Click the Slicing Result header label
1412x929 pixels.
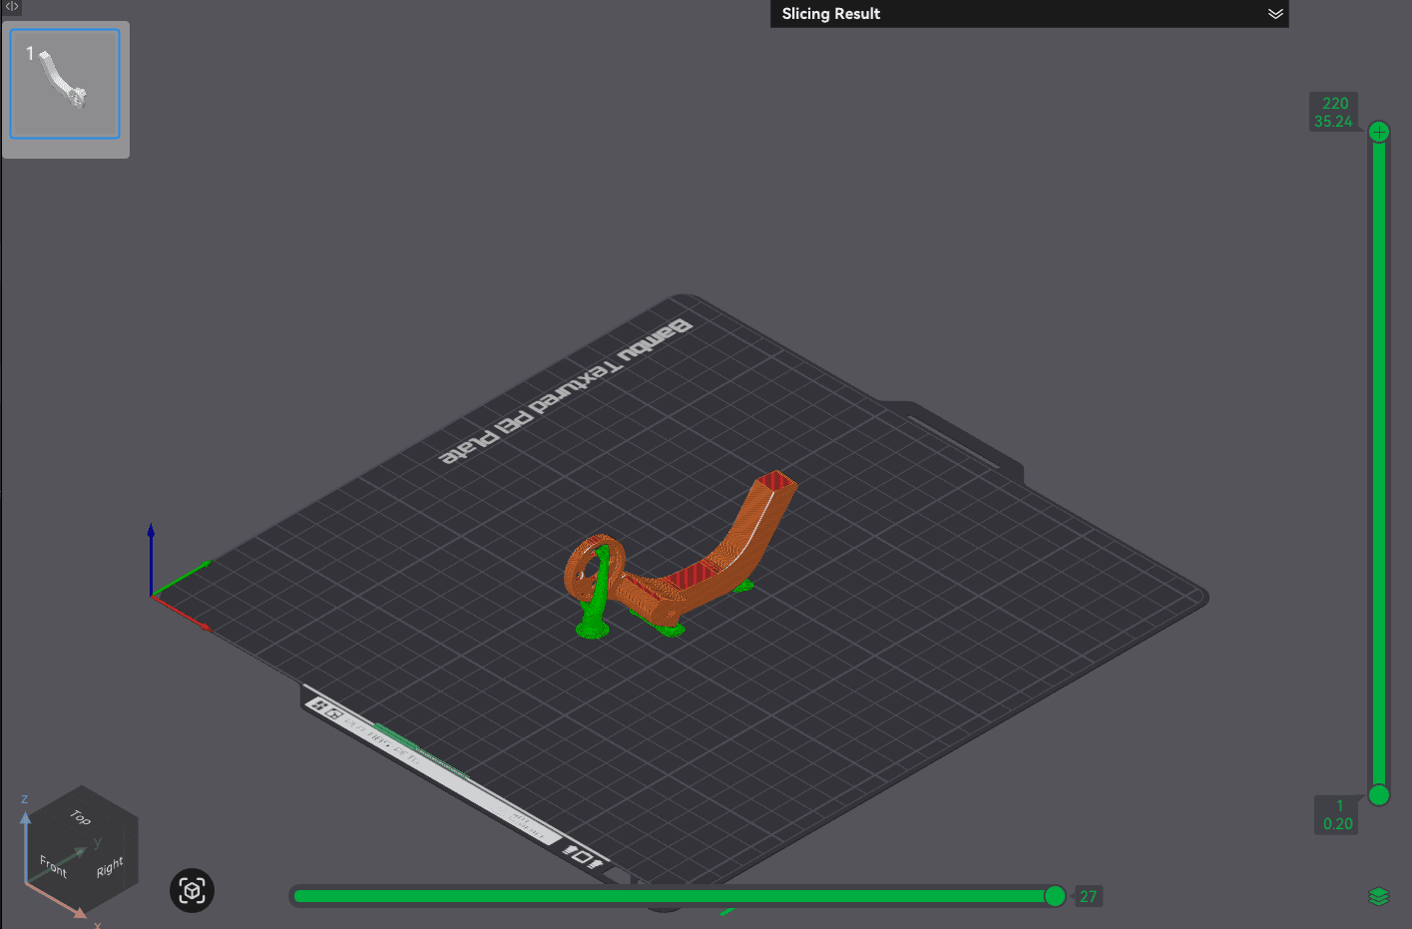click(x=830, y=14)
